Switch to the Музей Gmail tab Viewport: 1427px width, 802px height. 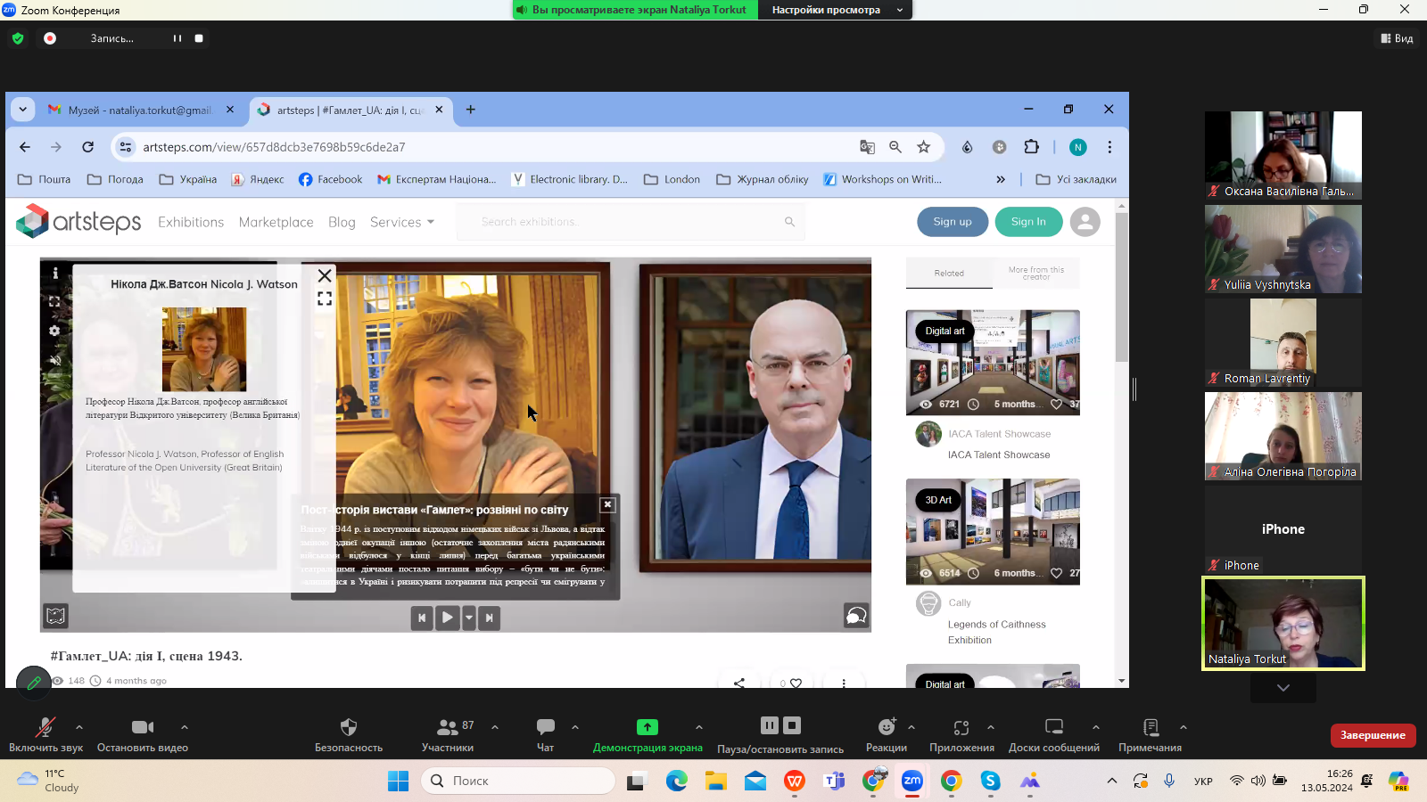[x=140, y=110]
